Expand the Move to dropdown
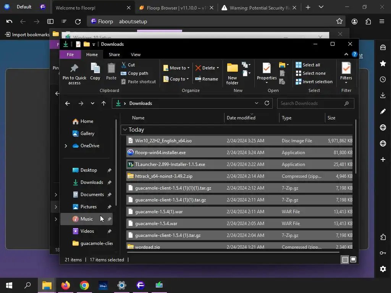This screenshot has width=391, height=293. tap(176, 68)
